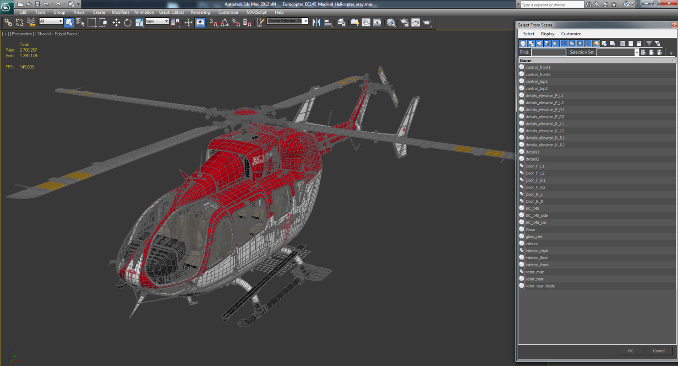Toggle Display Space Warps filter in dialog

(563, 43)
